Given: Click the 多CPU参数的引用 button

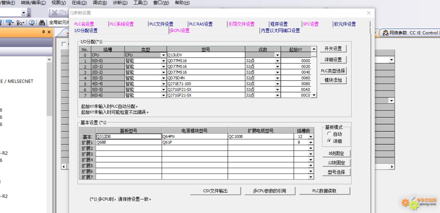Looking at the screenshot, I should pos(270,191).
